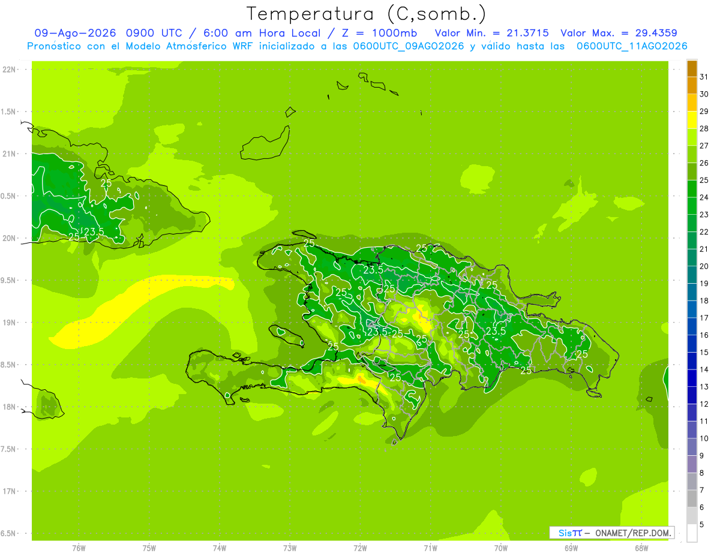Click the "13" value on the color scale
720x556 pixels.
pos(704,387)
